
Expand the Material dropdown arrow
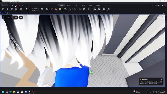72,9
